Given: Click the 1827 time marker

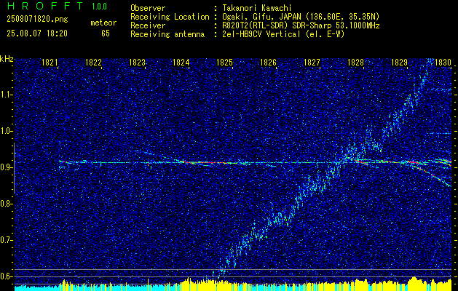Looking at the screenshot, I should [312, 62].
